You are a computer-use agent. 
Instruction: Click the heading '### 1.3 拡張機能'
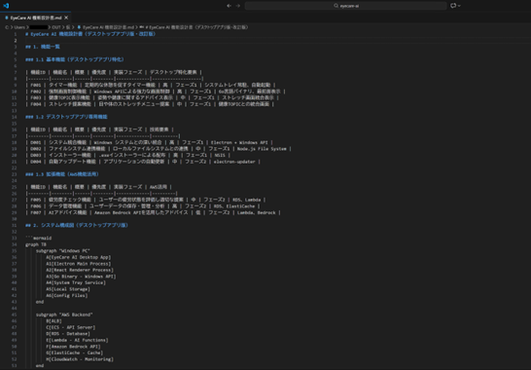coord(62,174)
